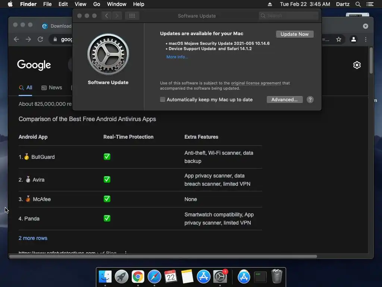Click the Google logo

click(x=34, y=65)
